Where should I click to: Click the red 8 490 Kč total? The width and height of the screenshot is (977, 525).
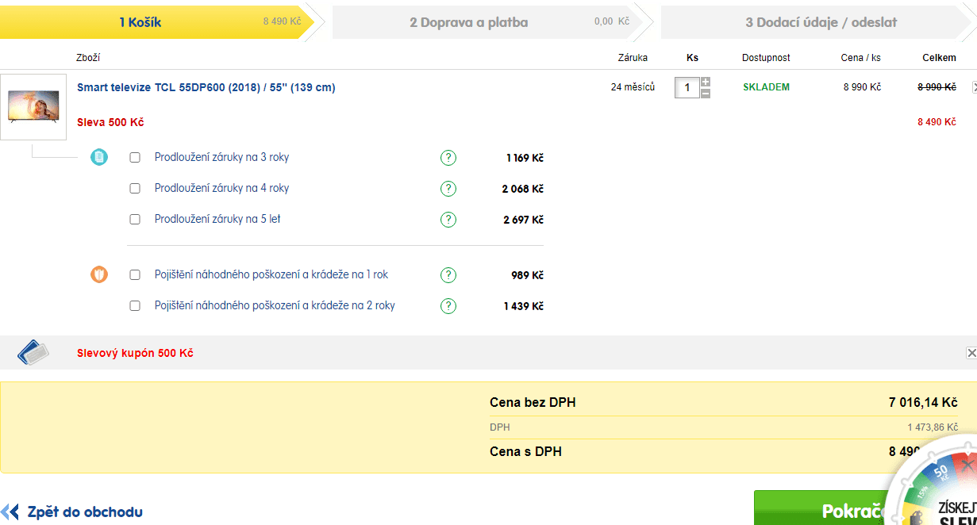coord(937,122)
